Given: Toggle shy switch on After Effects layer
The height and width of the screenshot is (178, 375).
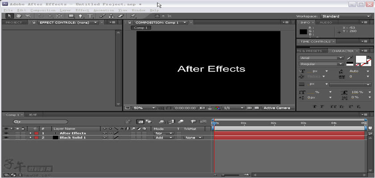Looking at the screenshot, I should tap(105, 133).
